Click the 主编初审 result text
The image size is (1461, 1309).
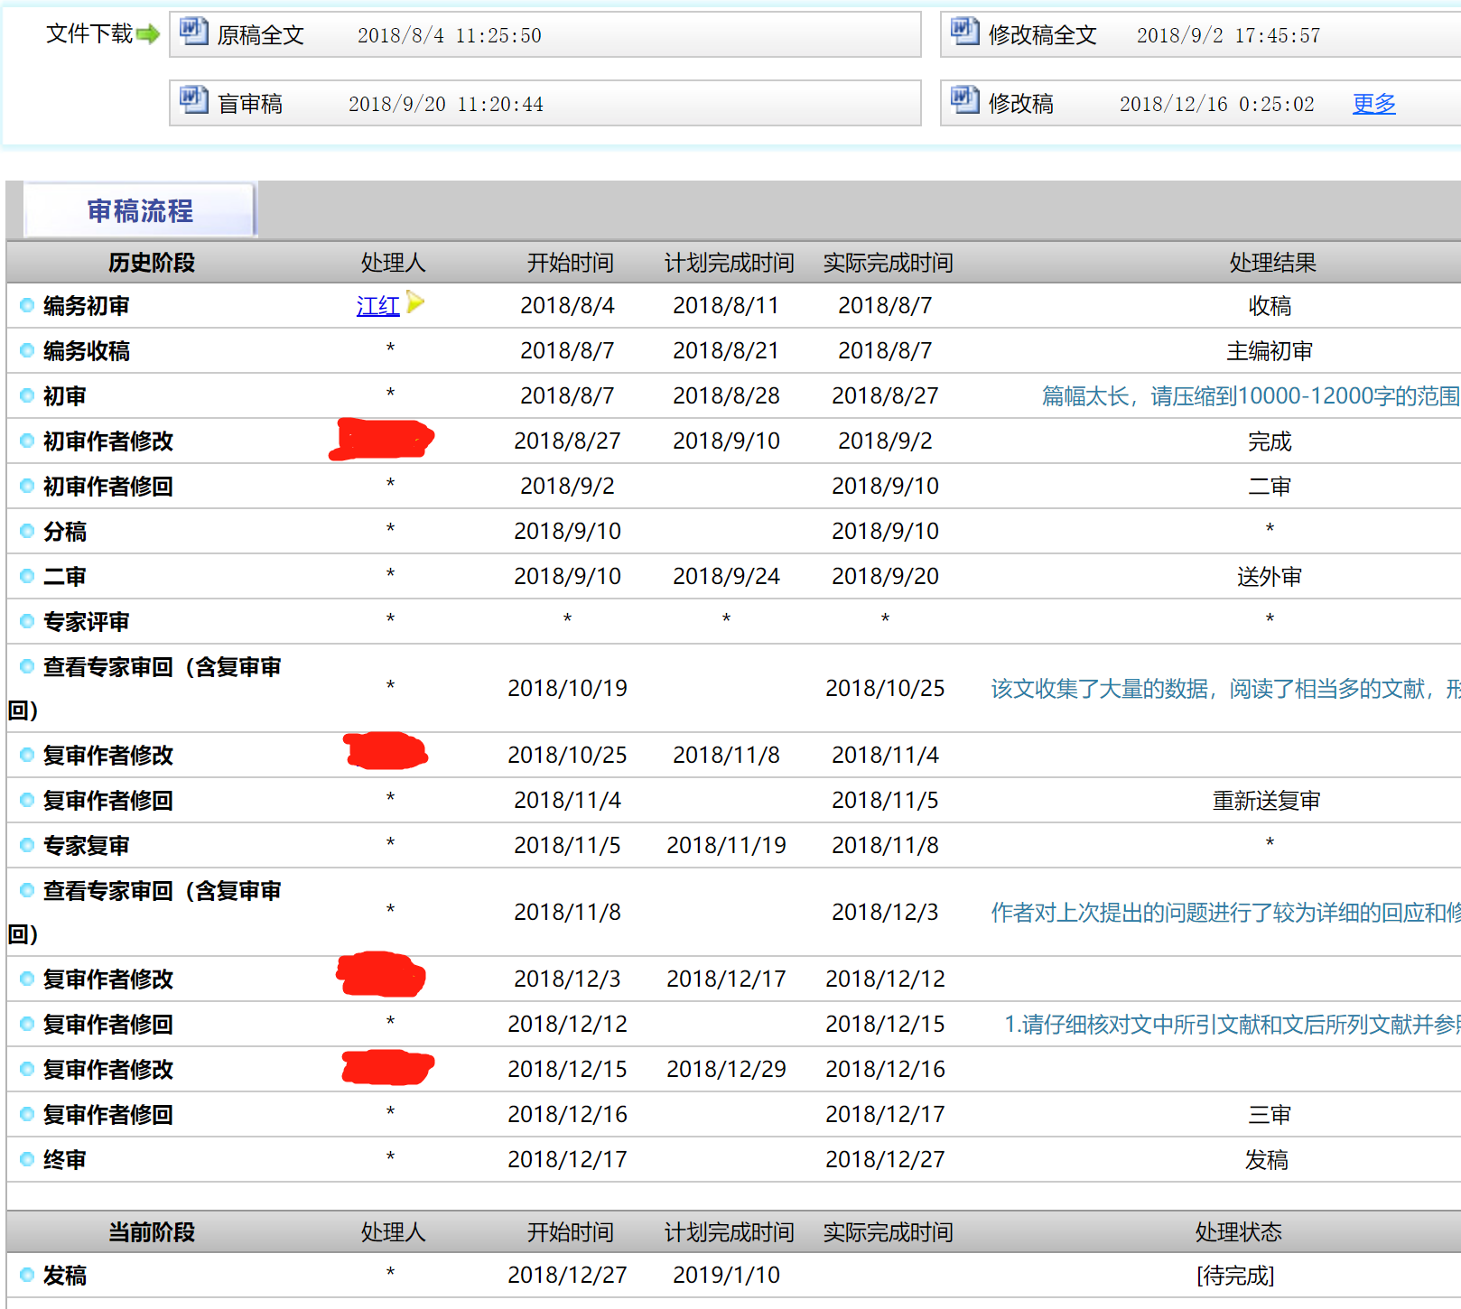point(1270,351)
